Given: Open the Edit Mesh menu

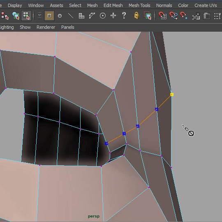Looking at the screenshot, I should click(113, 5).
